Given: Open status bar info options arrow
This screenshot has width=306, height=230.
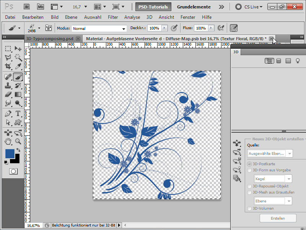Looking at the screenshot, I should [119, 225].
